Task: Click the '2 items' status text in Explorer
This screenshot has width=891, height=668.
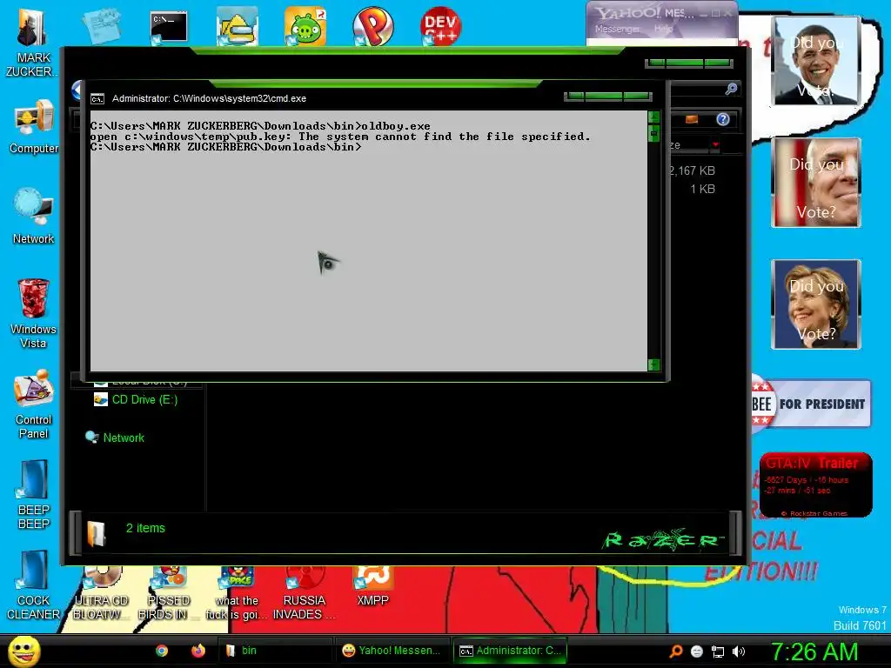Action: pos(145,528)
